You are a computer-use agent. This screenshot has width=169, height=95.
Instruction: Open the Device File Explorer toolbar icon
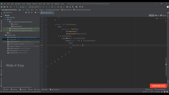coord(77,7)
